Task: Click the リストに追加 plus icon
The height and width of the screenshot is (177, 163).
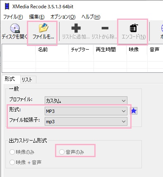Action: pyautogui.click(x=76, y=28)
